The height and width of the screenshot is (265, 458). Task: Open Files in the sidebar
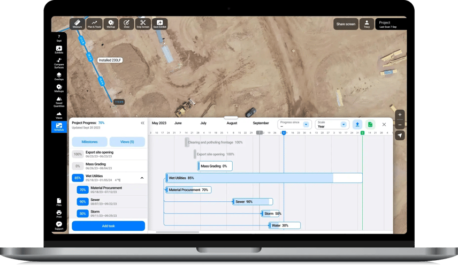59,202
